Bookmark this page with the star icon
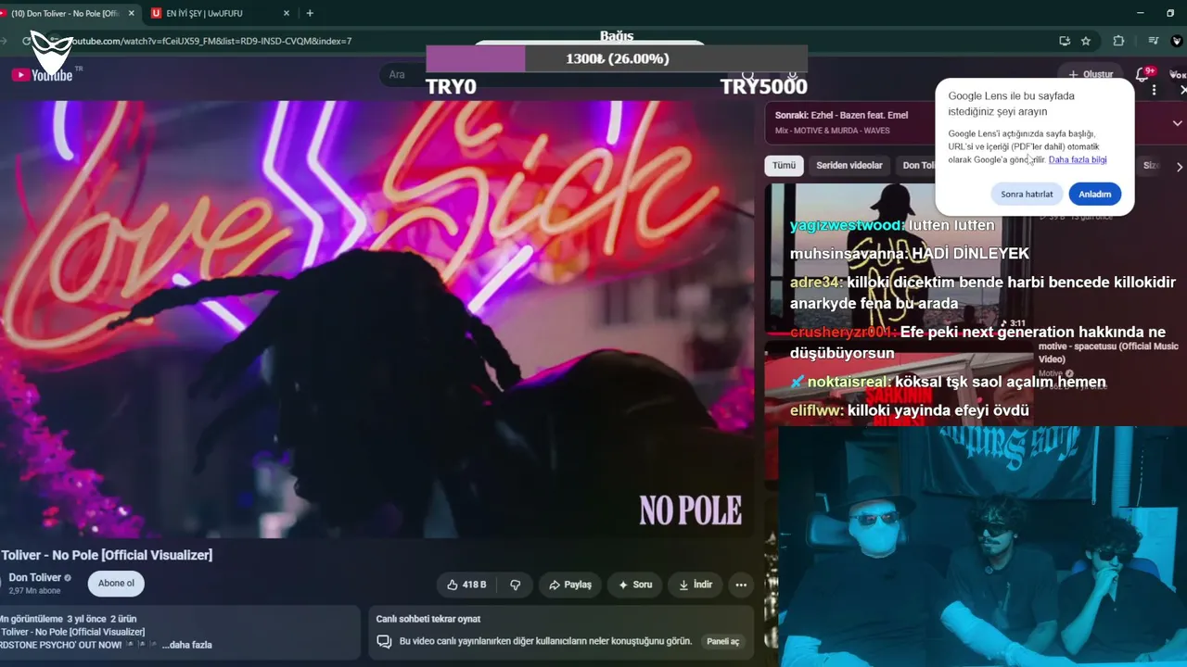Screen dimensions: 1187x667 pos(1086,41)
